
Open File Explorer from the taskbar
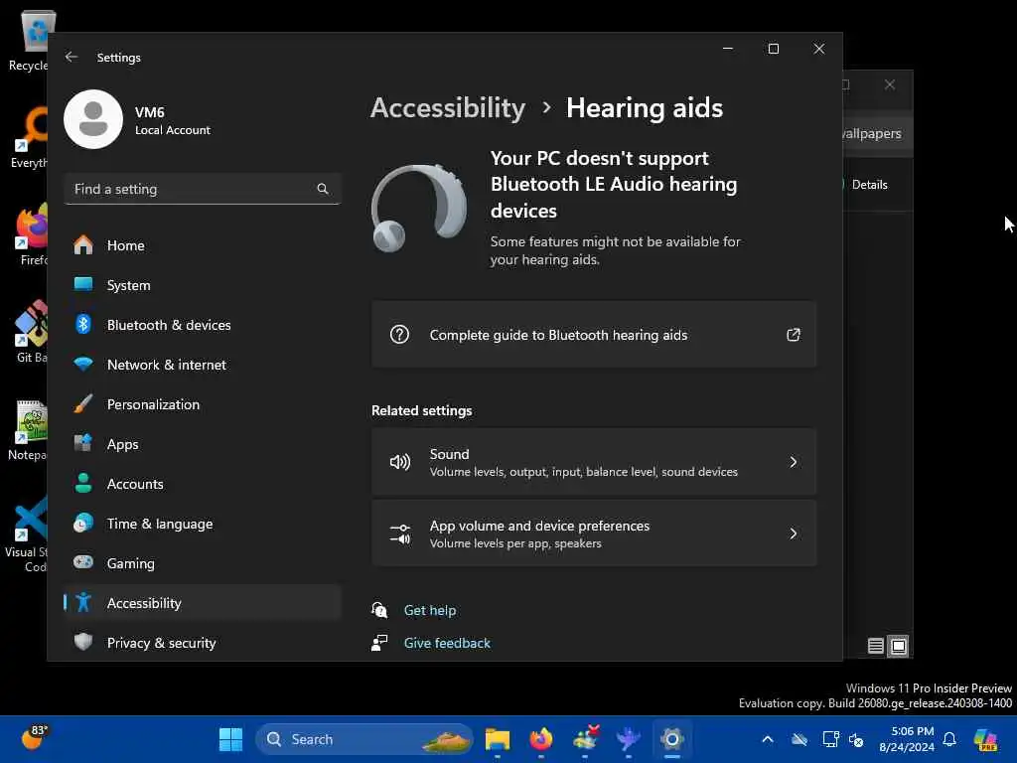pyautogui.click(x=498, y=739)
